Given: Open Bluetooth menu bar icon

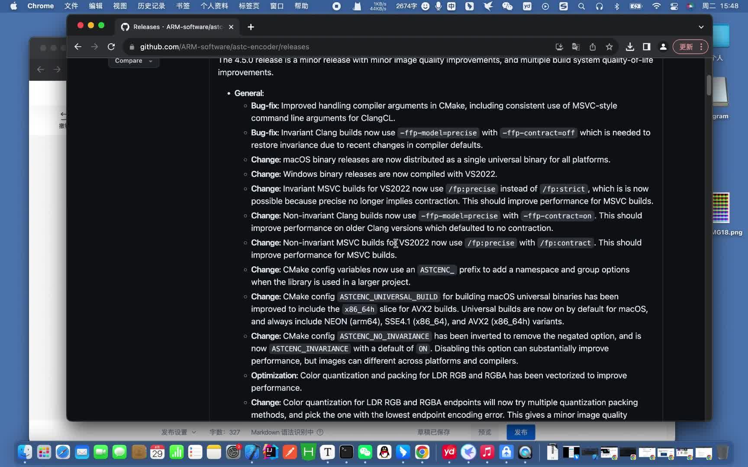Looking at the screenshot, I should coord(617,6).
